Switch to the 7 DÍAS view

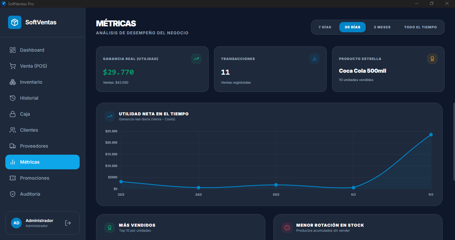pyautogui.click(x=324, y=27)
